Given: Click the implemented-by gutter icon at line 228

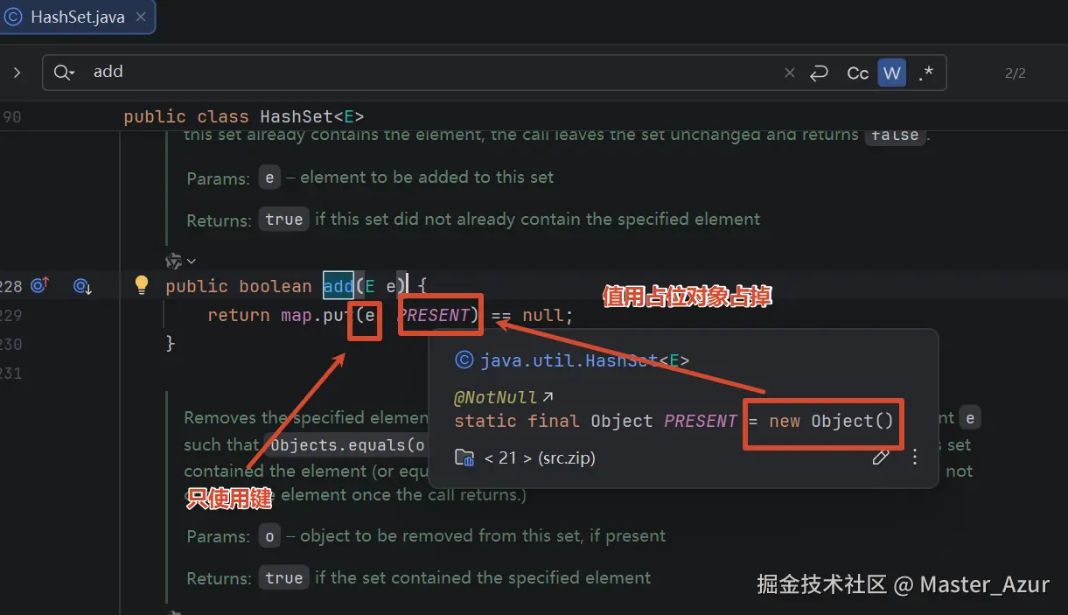Looking at the screenshot, I should point(83,285).
